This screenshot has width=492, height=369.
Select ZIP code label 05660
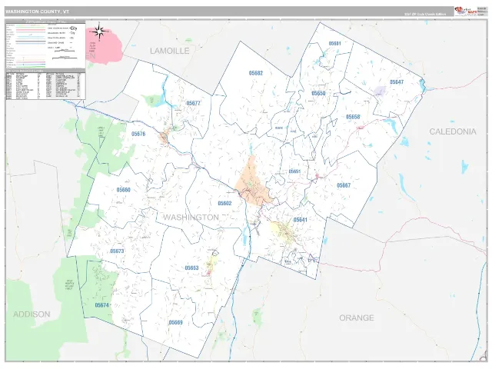coord(123,190)
